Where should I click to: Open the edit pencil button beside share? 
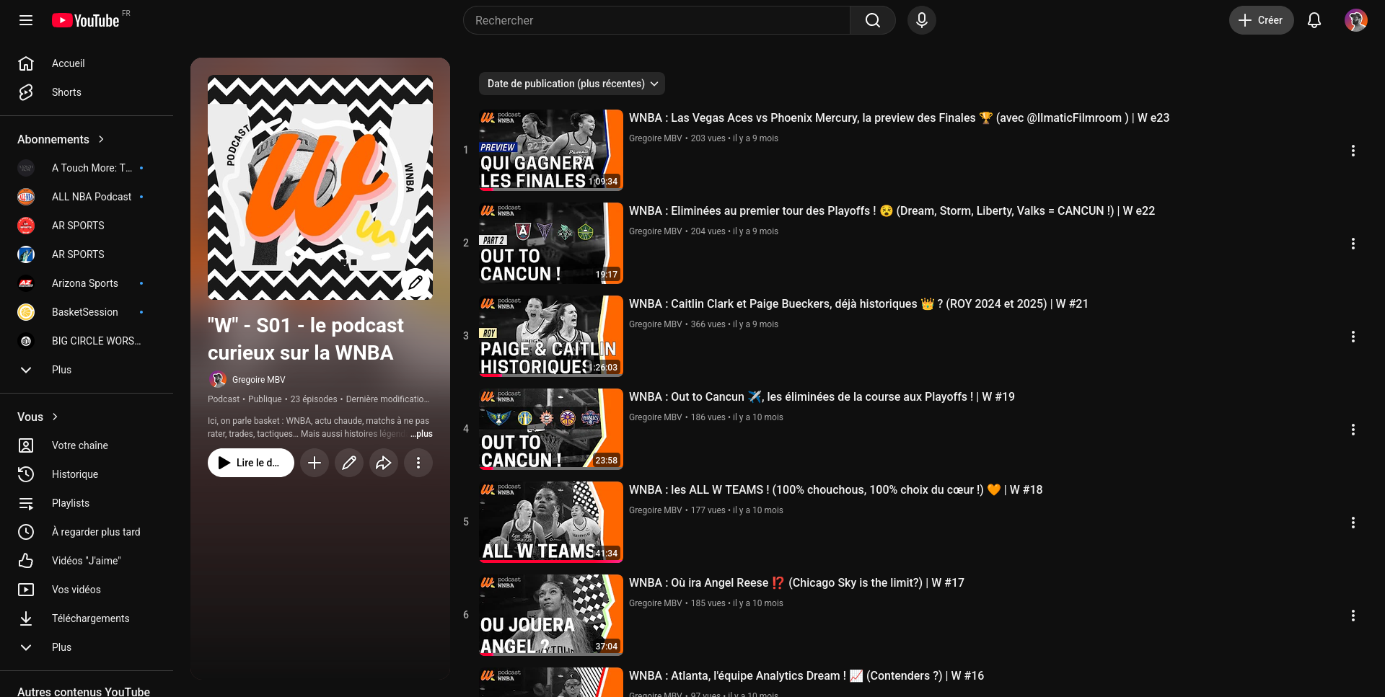349,463
